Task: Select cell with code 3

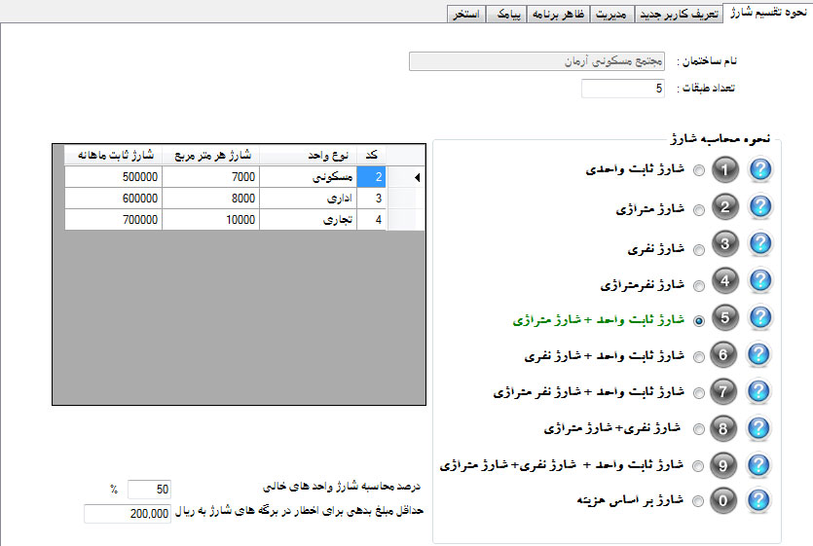Action: pos(371,199)
